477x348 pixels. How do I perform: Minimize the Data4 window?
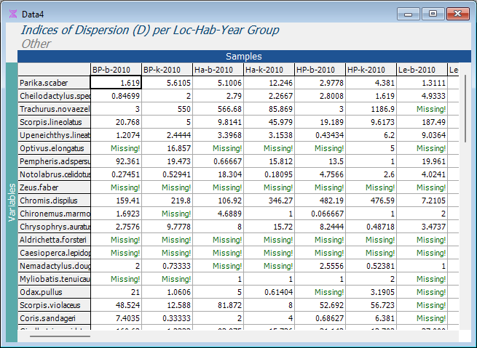tap(410, 13)
